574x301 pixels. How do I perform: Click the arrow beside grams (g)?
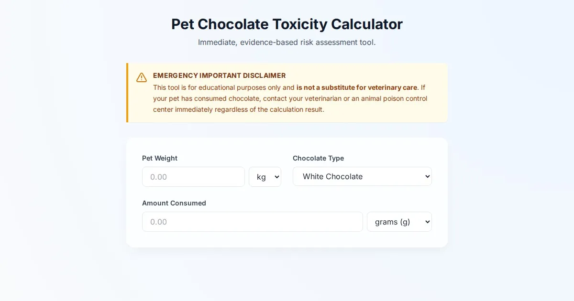coord(427,222)
